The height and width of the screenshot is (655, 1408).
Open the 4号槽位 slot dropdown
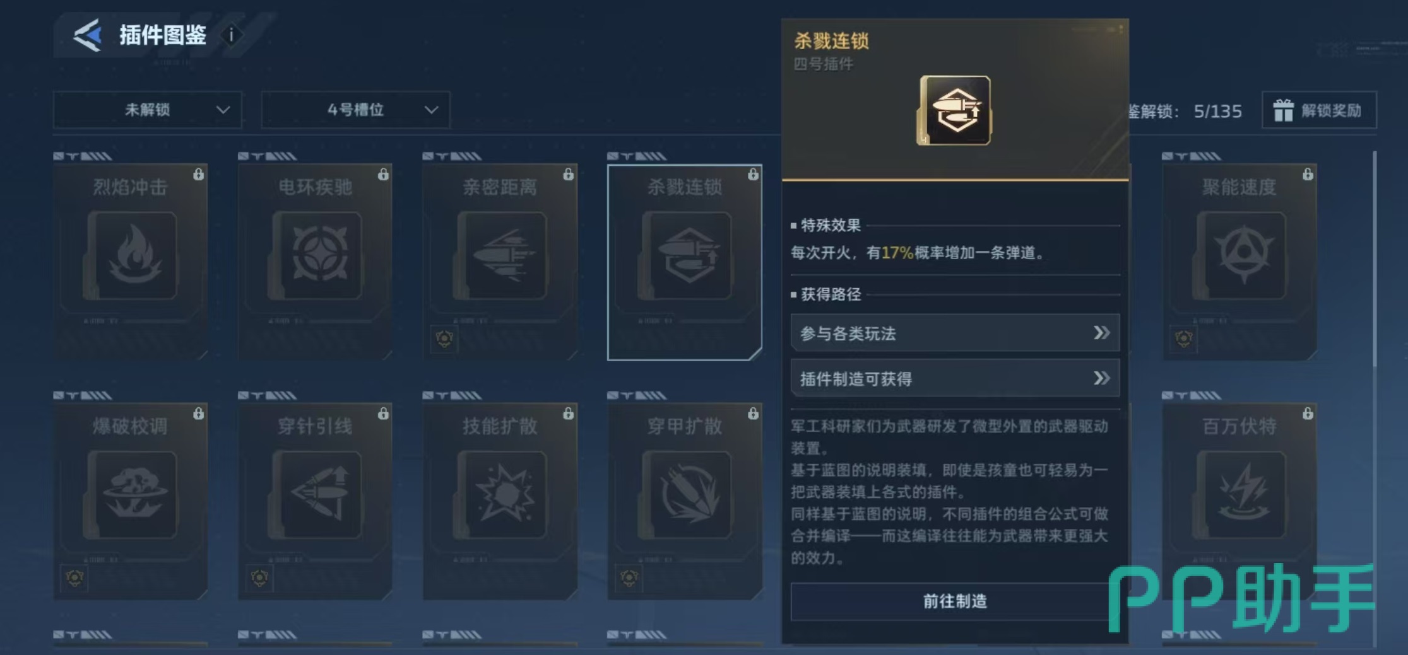pos(355,110)
